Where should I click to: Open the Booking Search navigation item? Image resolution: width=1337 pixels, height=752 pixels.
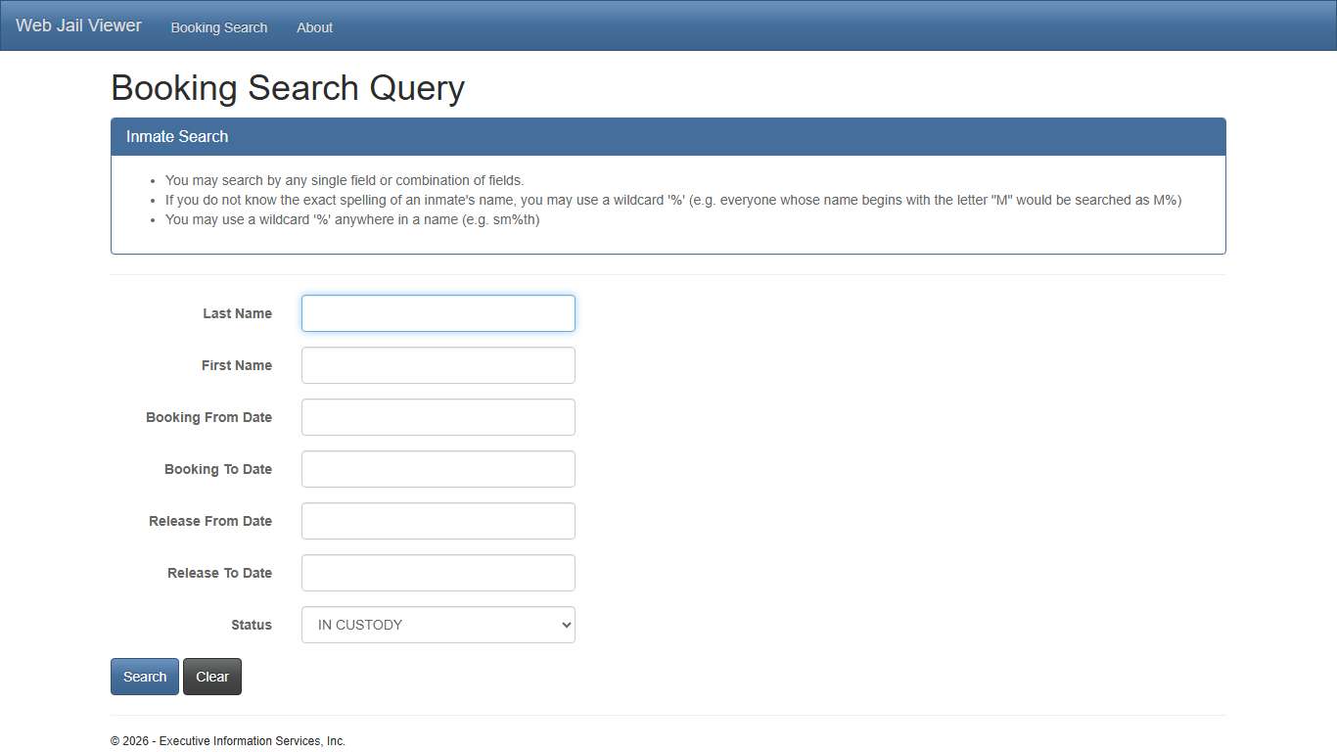coord(218,27)
